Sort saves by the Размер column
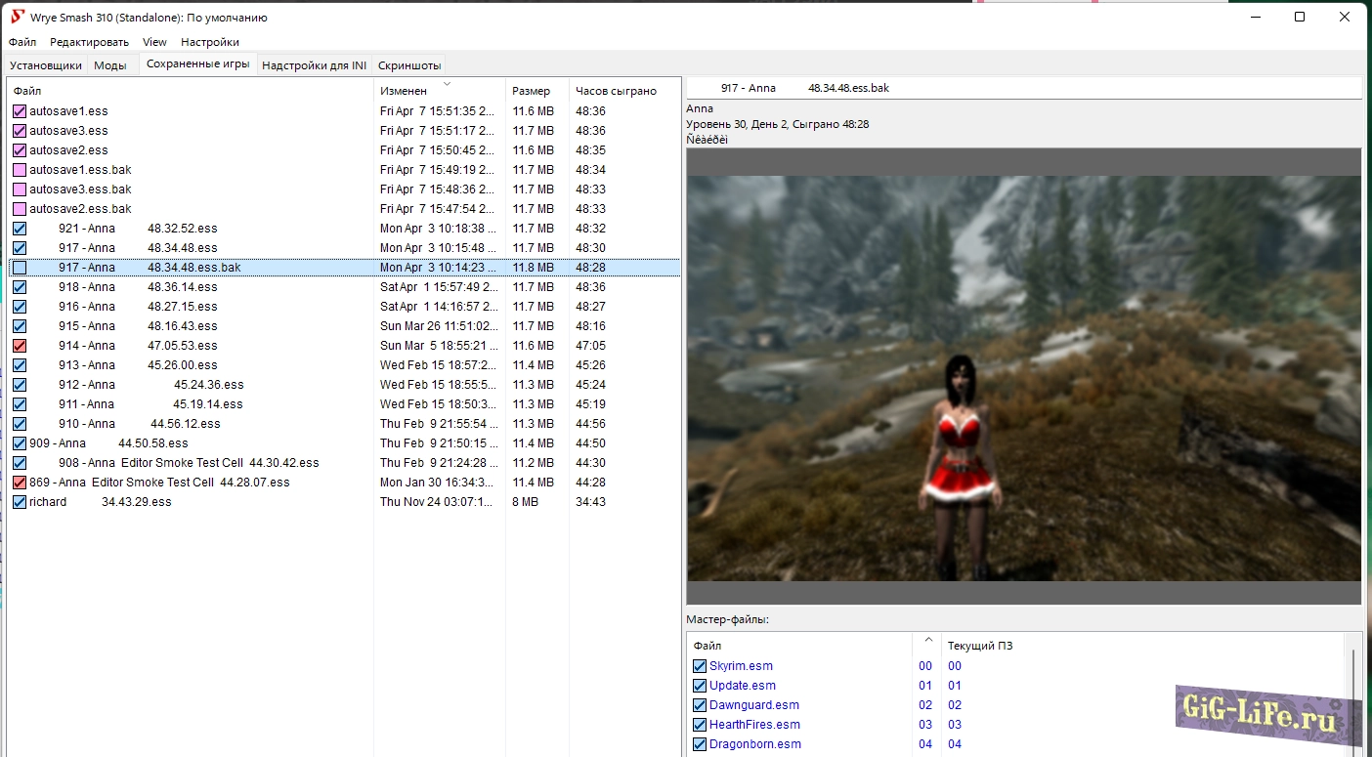 [531, 91]
